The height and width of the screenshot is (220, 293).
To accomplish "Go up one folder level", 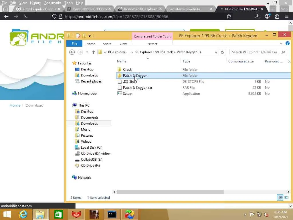I will pyautogui.click(x=94, y=52).
